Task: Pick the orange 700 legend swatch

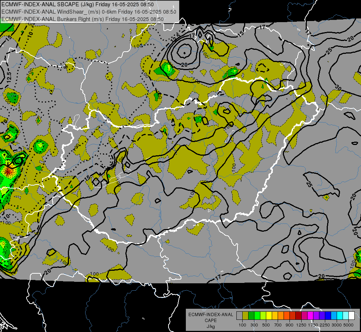Action: tap(281, 315)
